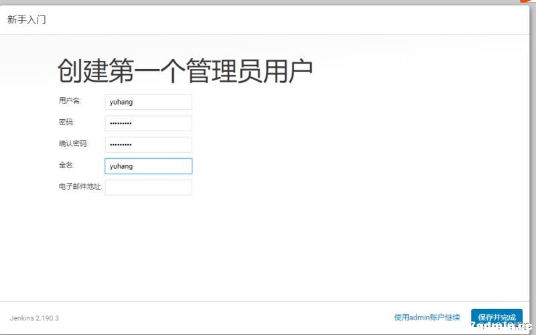536x335 pixels.
Task: Click the 全名 full name field
Action: [x=148, y=166]
